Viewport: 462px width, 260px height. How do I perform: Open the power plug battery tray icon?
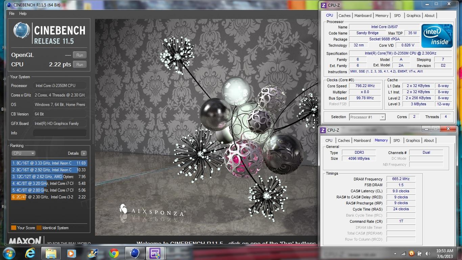coord(419,254)
